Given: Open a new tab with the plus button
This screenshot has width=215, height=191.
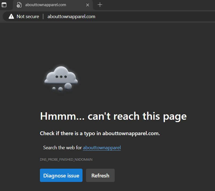Looking at the screenshot, I should 100,5.
